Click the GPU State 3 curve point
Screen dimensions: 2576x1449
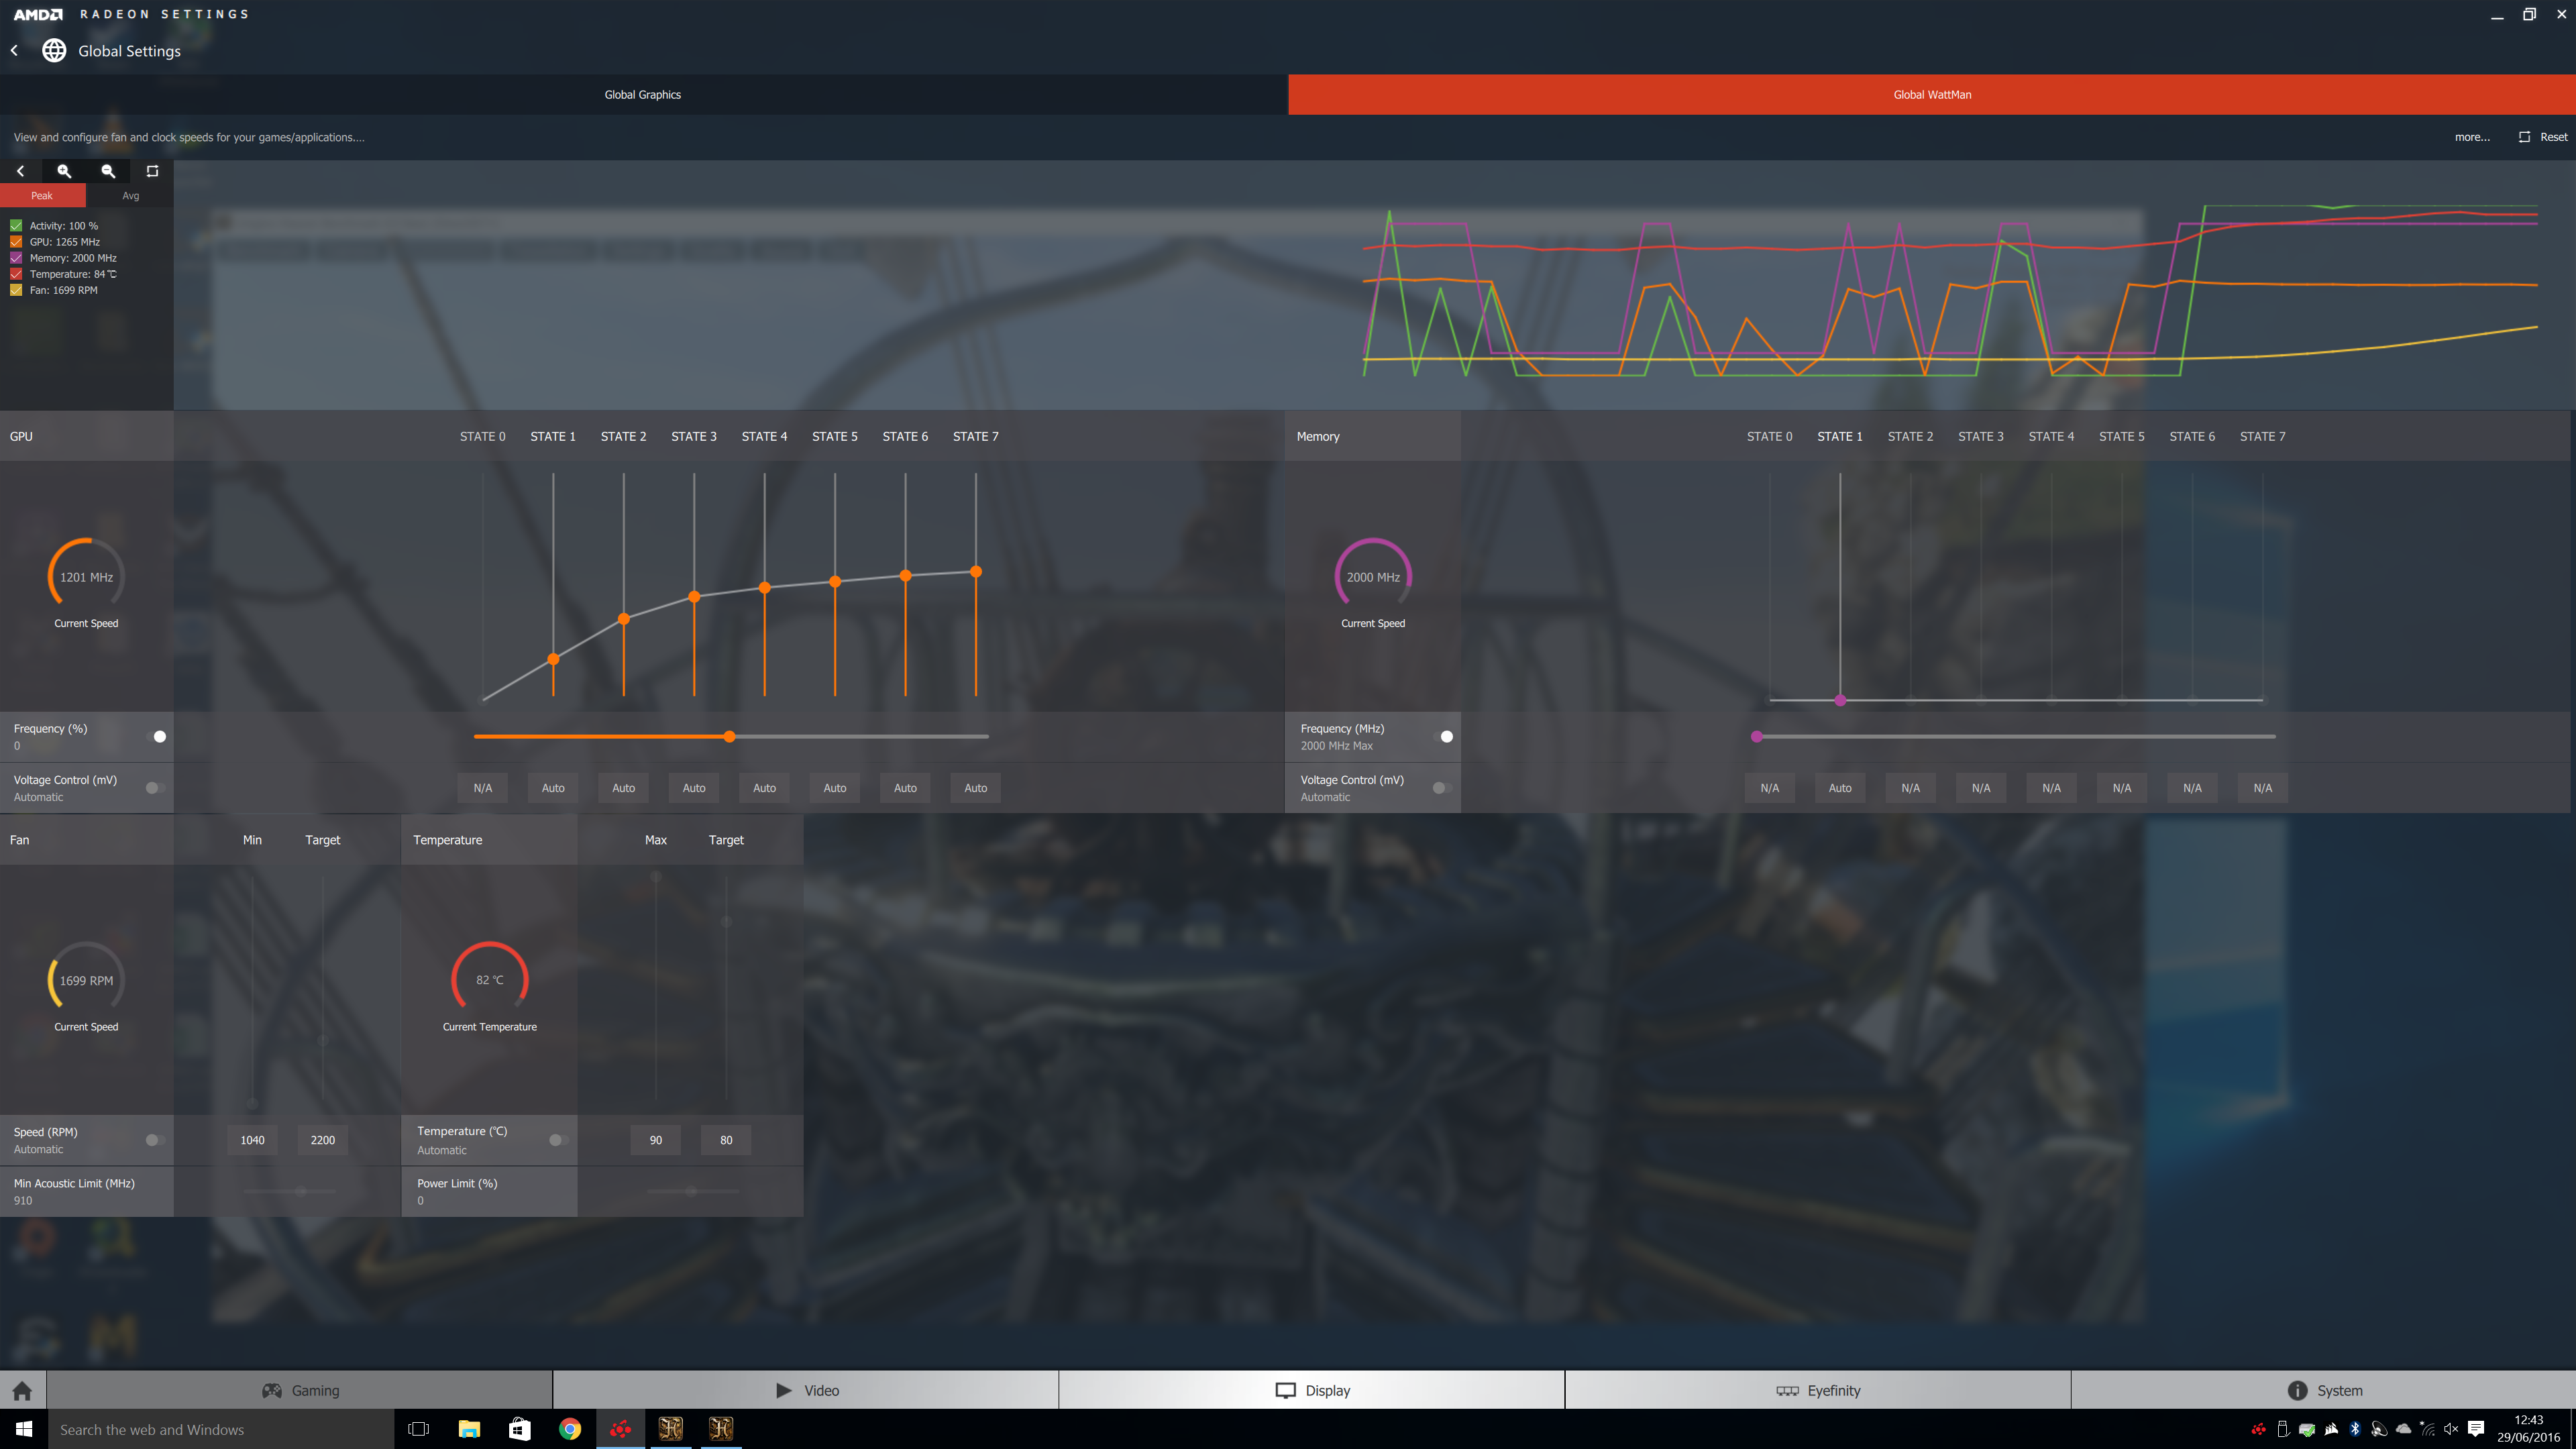pos(694,597)
